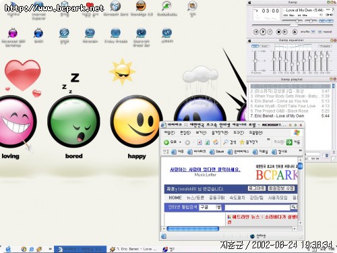This screenshot has height=253, width=337.
Task: Turn the Xamp equalizer On button
Action: click(255, 46)
